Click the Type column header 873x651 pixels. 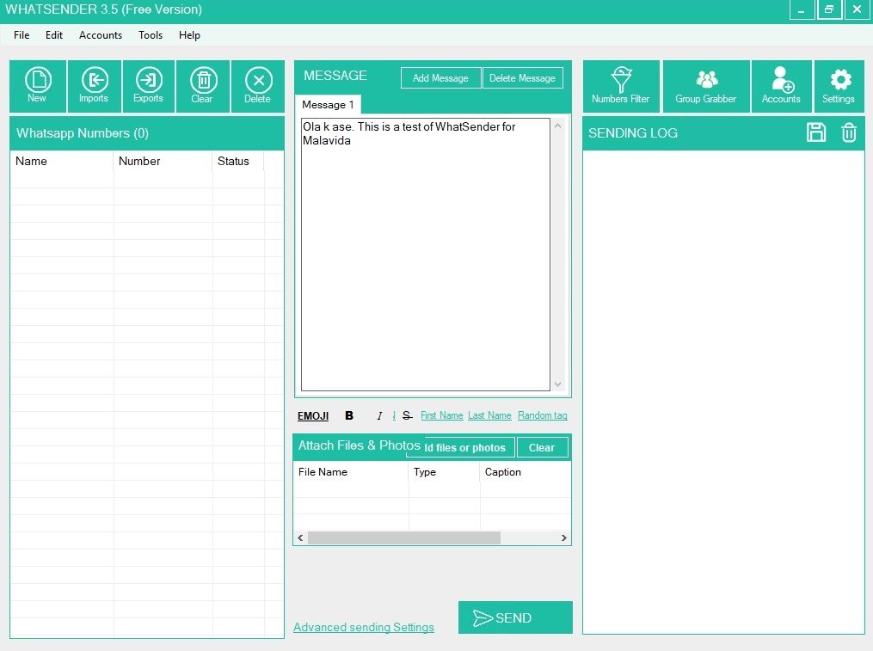[445, 471]
